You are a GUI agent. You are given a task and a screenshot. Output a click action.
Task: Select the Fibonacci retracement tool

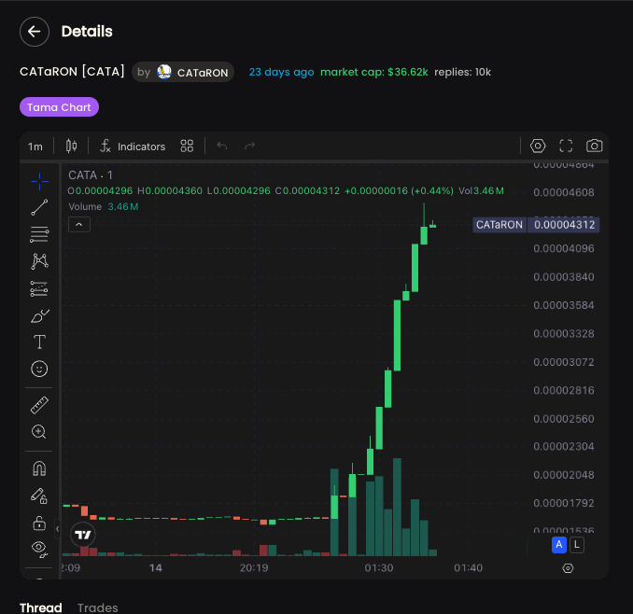click(39, 234)
